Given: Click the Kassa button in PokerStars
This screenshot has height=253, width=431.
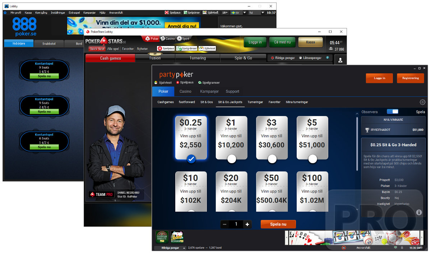Looking at the screenshot, I should 311,42.
